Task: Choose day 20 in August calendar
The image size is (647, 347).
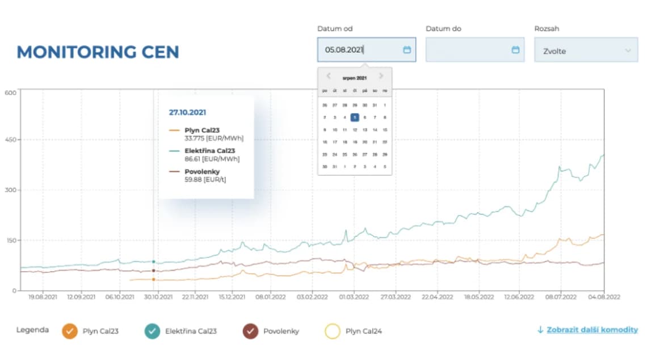Action: [365, 142]
